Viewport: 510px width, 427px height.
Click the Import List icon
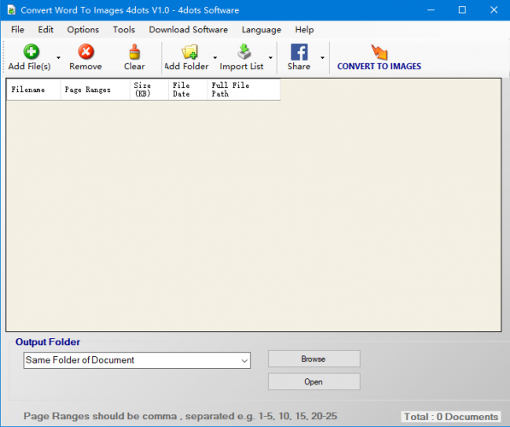coord(244,52)
